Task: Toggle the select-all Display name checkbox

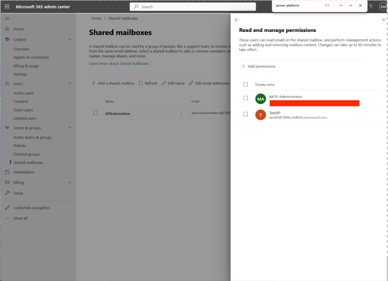Action: [x=245, y=85]
